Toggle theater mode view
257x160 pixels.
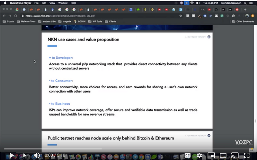(x=223, y=155)
